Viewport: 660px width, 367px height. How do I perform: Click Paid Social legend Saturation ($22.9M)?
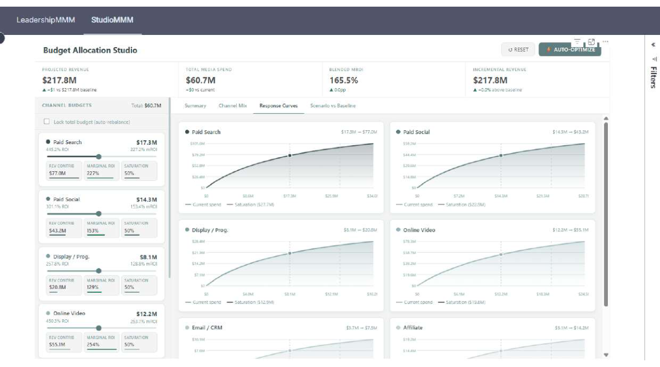[x=462, y=205]
